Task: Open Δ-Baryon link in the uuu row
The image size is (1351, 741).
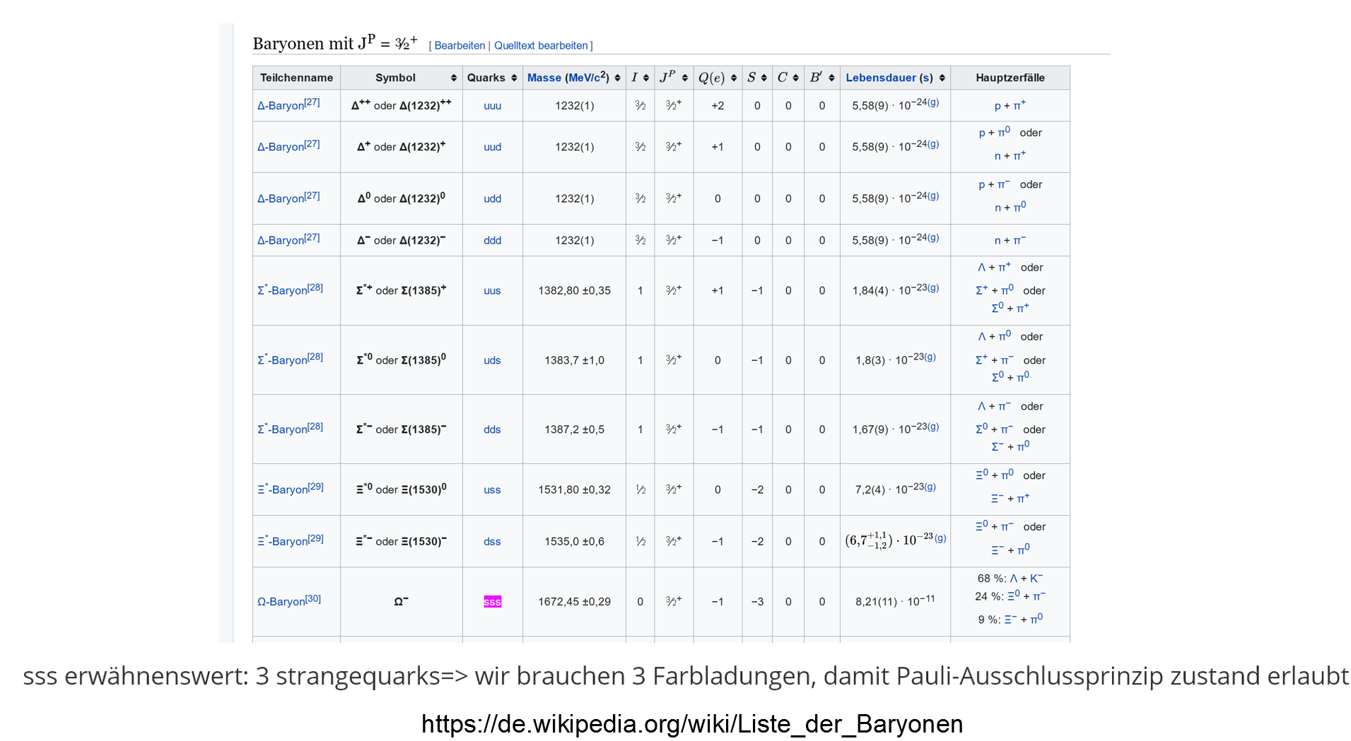Action: coord(281,105)
